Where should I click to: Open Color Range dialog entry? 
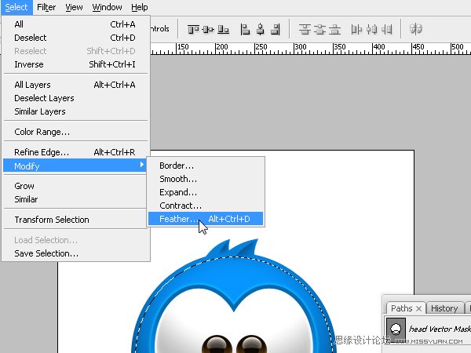[x=75, y=132]
